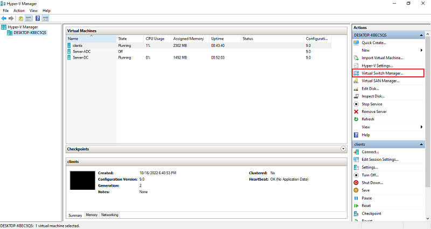Viewport: 431px width, 229px height.
Task: Click the Connect icon under clients
Action: coord(356,152)
